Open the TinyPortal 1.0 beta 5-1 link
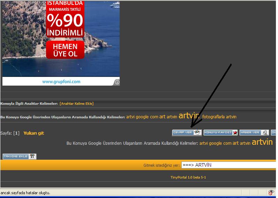This screenshot has height=198, width=278. tap(188, 177)
